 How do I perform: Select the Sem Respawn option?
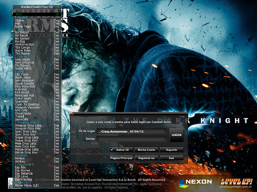pyautogui.click(x=37, y=80)
